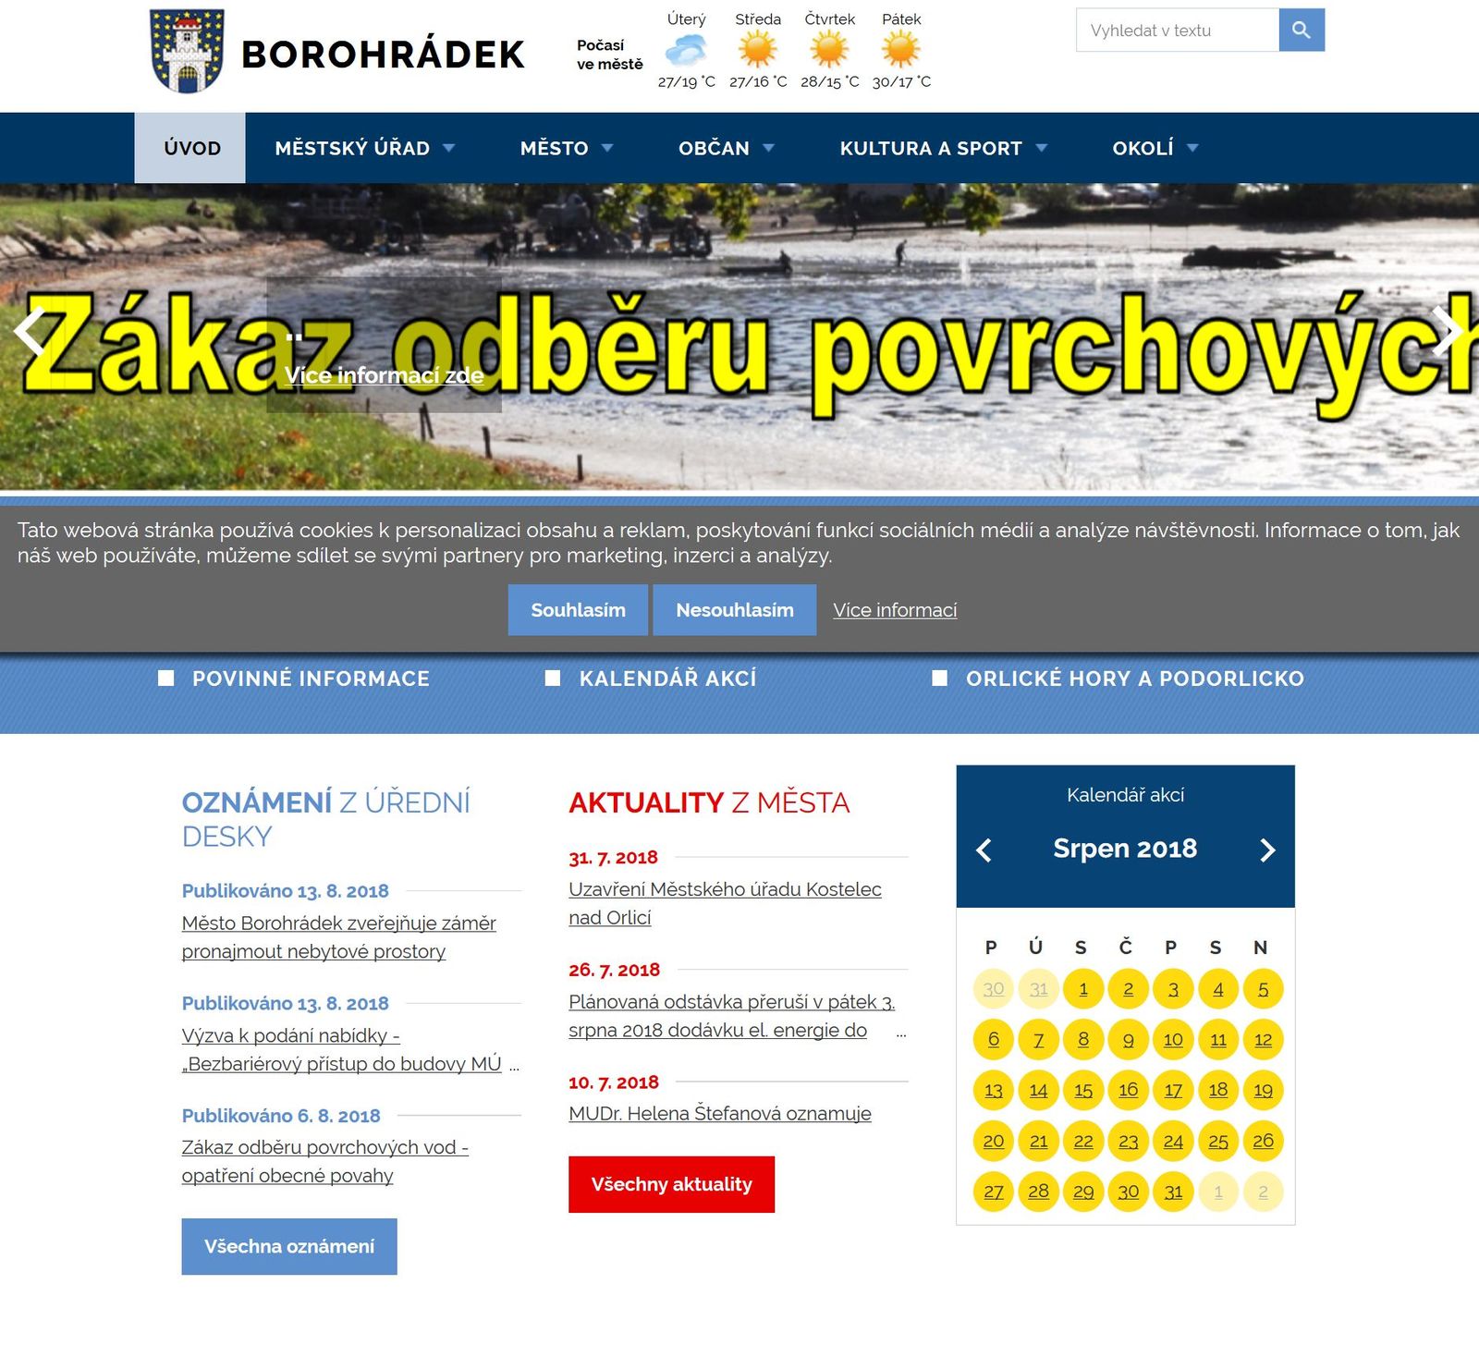The width and height of the screenshot is (1479, 1345).
Task: Expand the Město menu arrow
Action: (x=607, y=148)
